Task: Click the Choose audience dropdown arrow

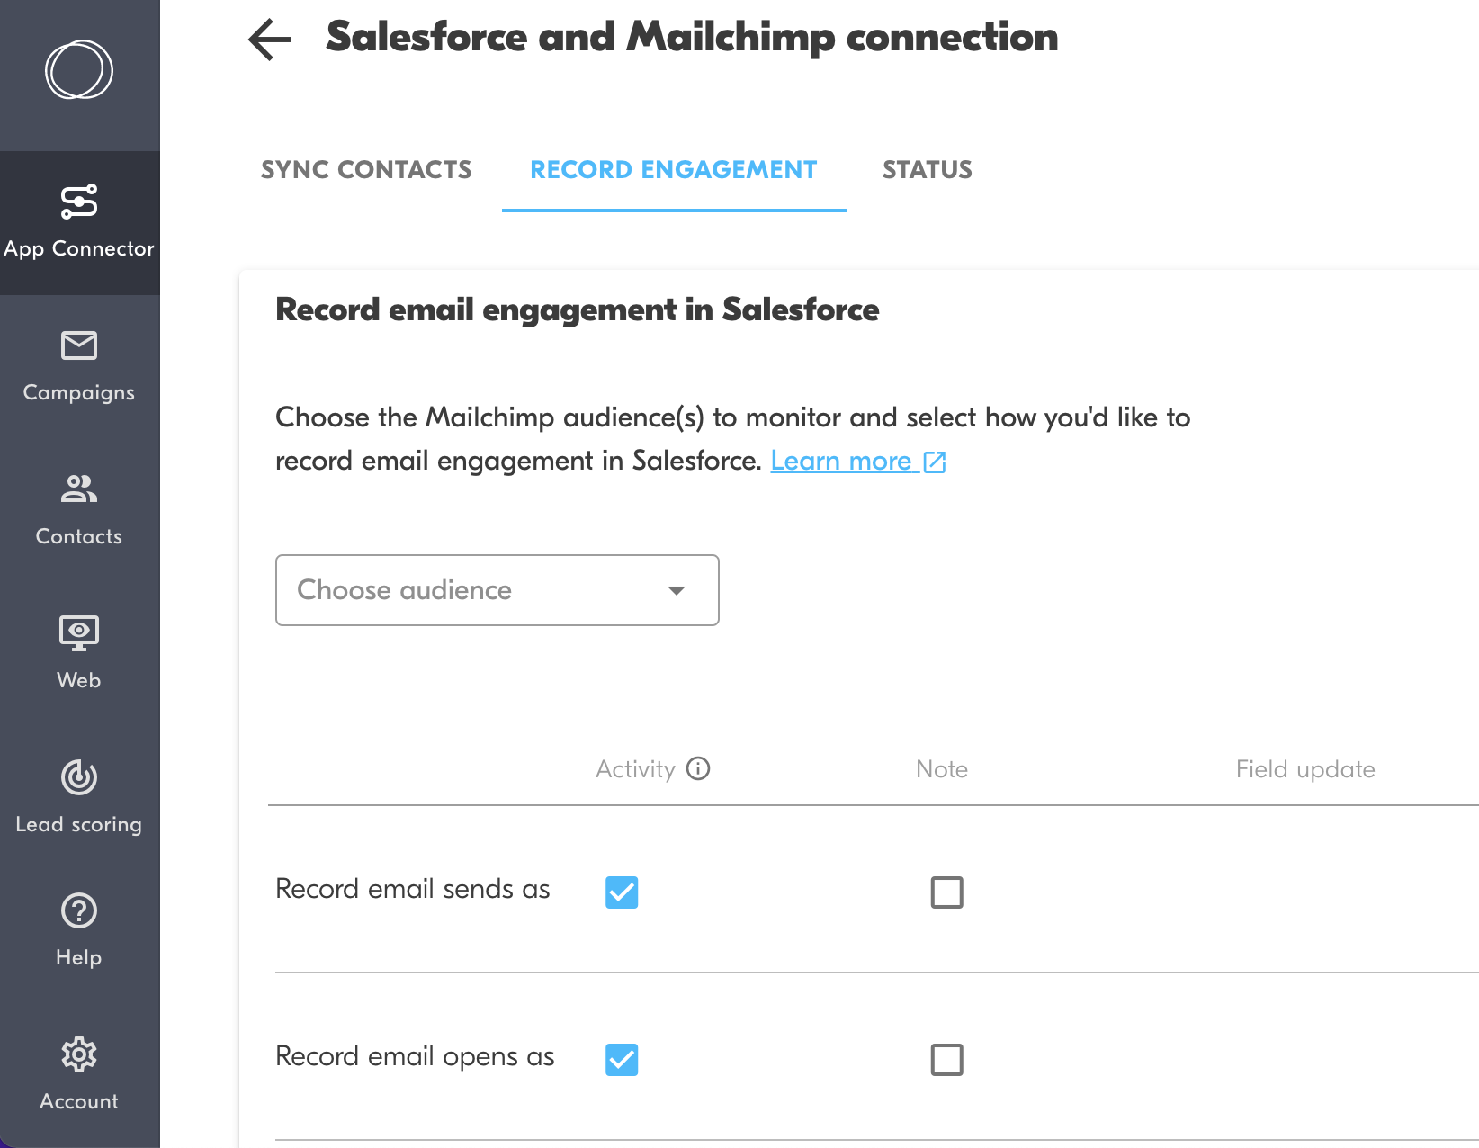Action: coord(675,591)
